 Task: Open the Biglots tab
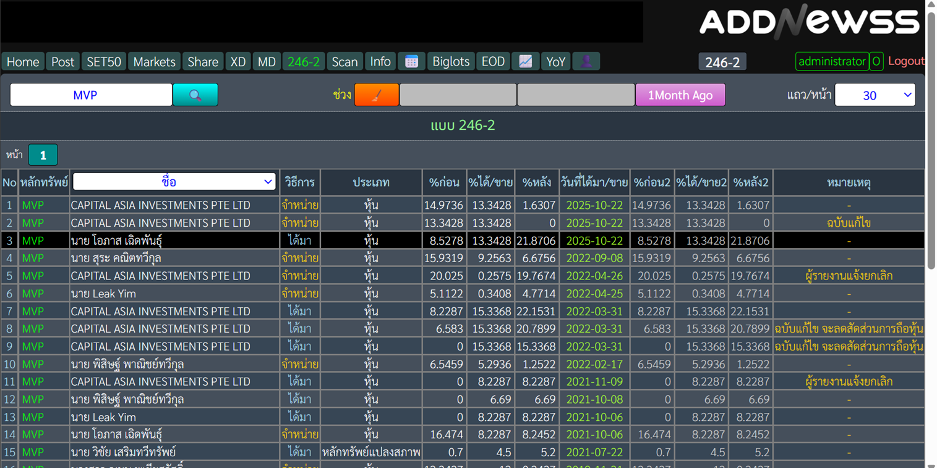451,62
